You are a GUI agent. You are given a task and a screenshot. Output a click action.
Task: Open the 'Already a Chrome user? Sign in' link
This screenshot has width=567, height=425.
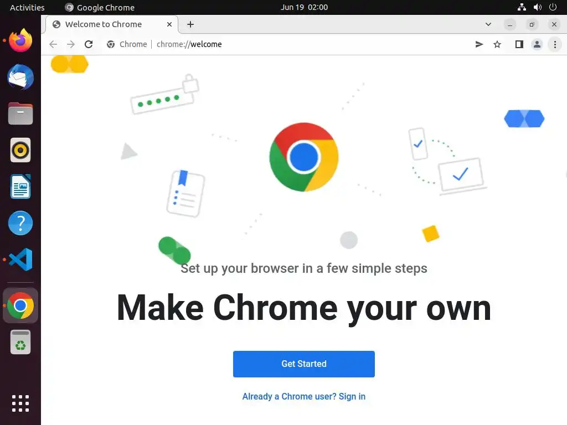tap(304, 396)
